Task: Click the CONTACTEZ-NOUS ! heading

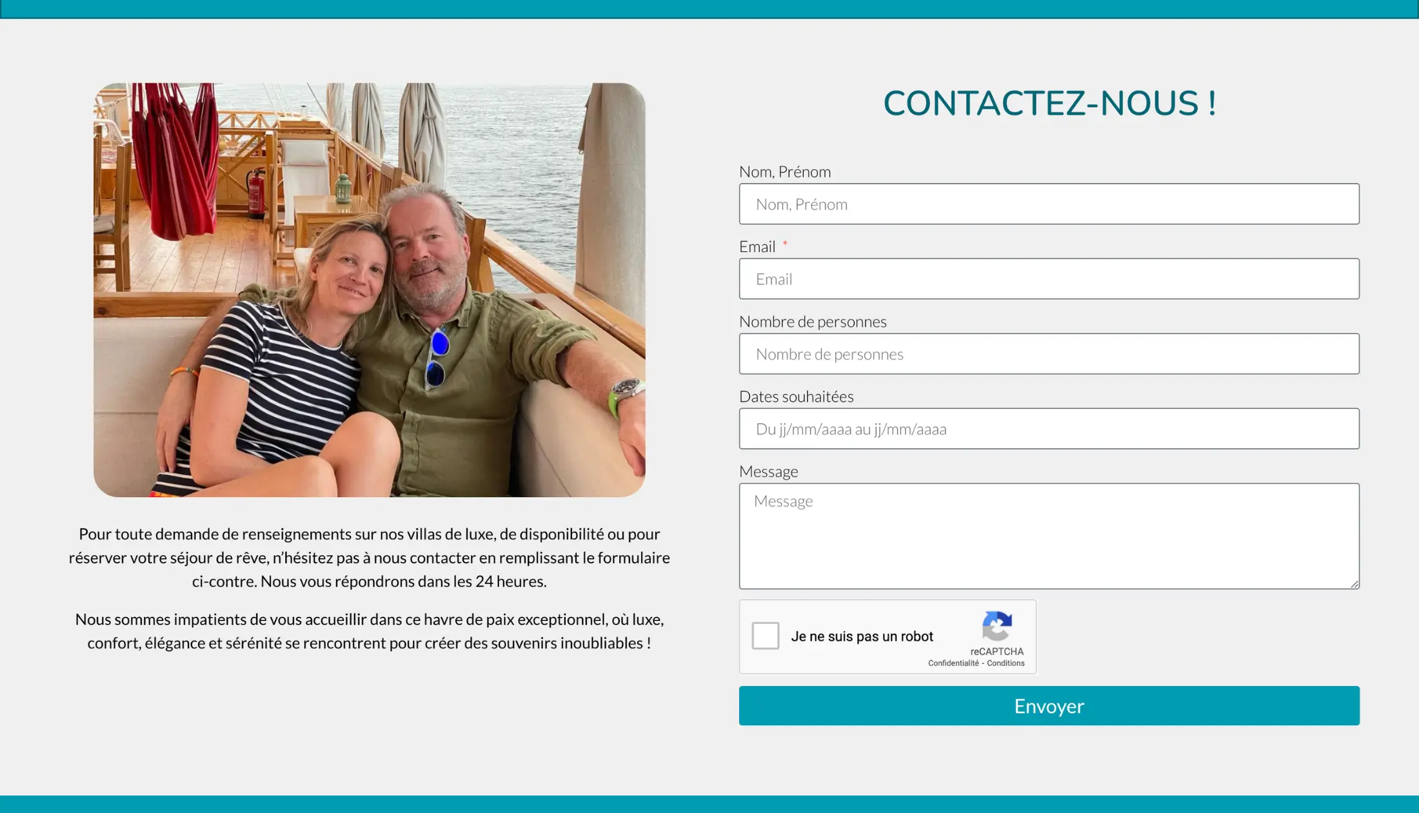Action: point(1049,103)
